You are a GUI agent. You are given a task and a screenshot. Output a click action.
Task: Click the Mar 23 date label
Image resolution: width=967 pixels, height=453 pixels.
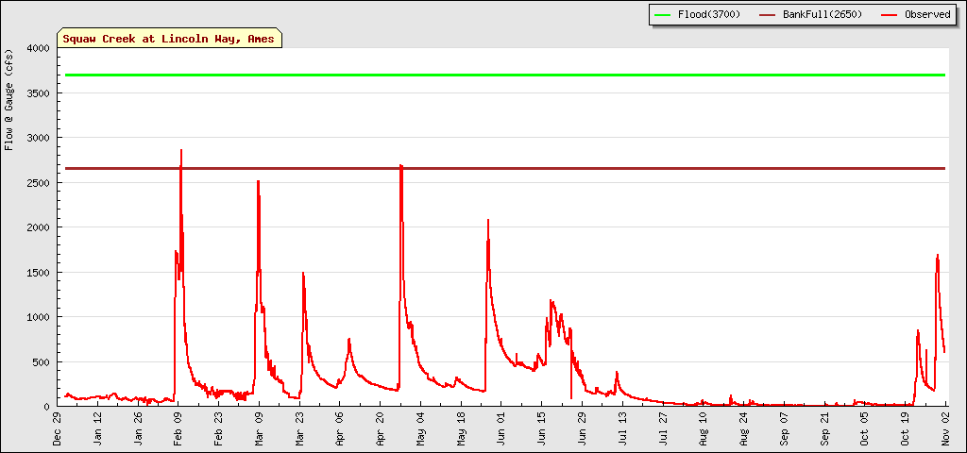(299, 429)
